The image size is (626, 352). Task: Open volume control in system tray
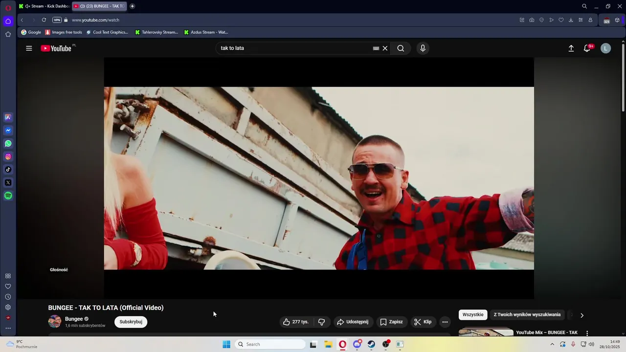click(x=592, y=344)
